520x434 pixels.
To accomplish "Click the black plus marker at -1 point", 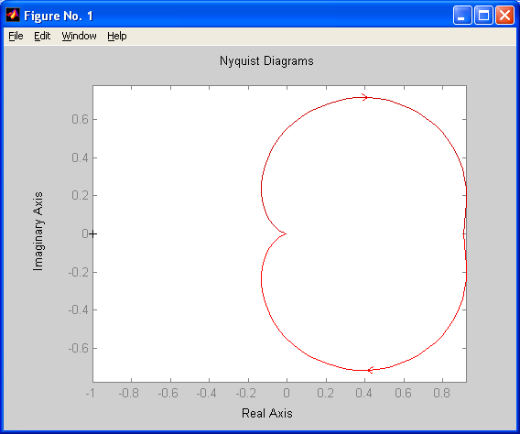I will click(93, 234).
